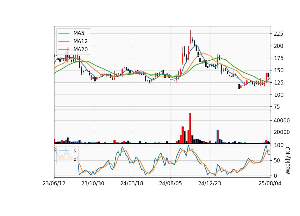The image size is (300, 216).
Task: Click the 40000 volume axis label
Action: (282, 121)
